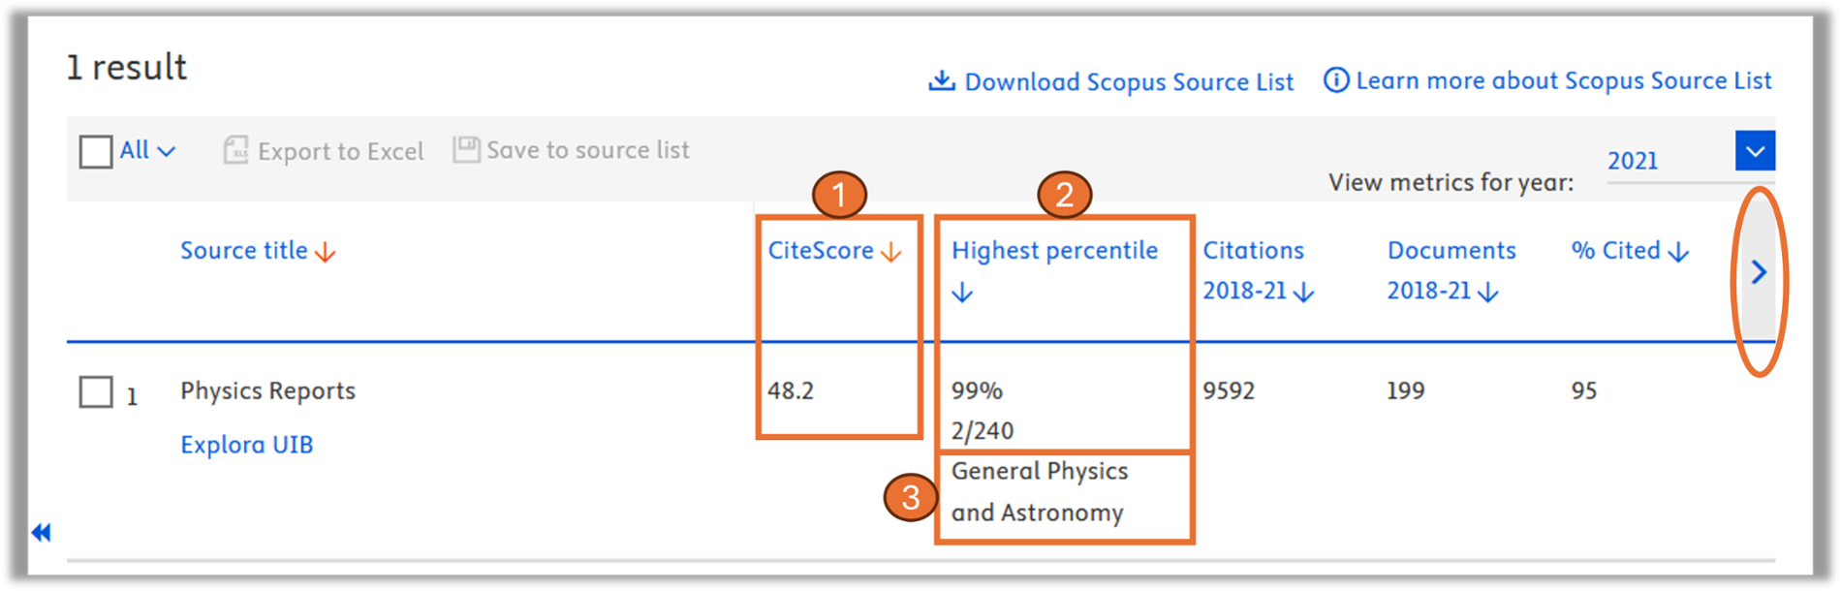Click the sort arrow next to CiteScore
This screenshot has height=591, width=1841.
coord(891,253)
